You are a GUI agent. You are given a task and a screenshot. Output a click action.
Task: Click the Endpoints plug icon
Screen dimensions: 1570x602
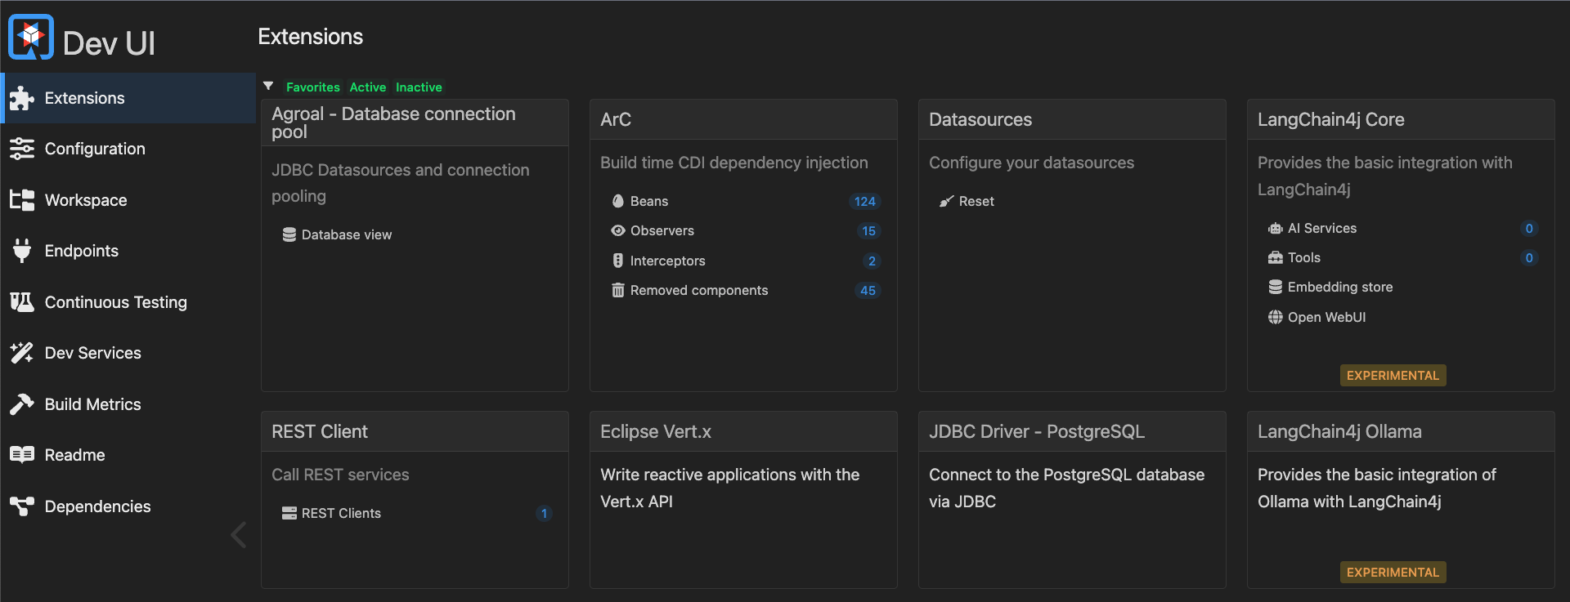[22, 251]
